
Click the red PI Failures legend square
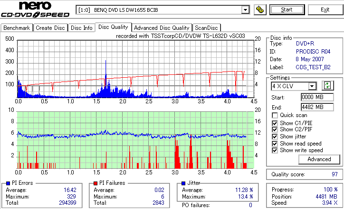[x=96, y=183]
